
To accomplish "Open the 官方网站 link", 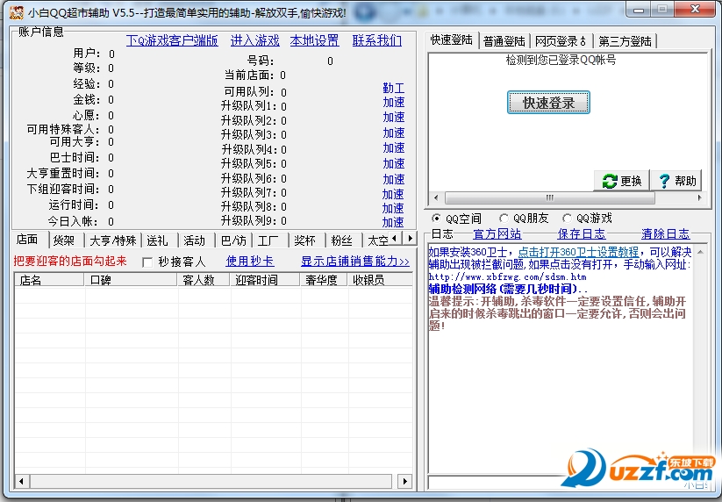I will 497,234.
